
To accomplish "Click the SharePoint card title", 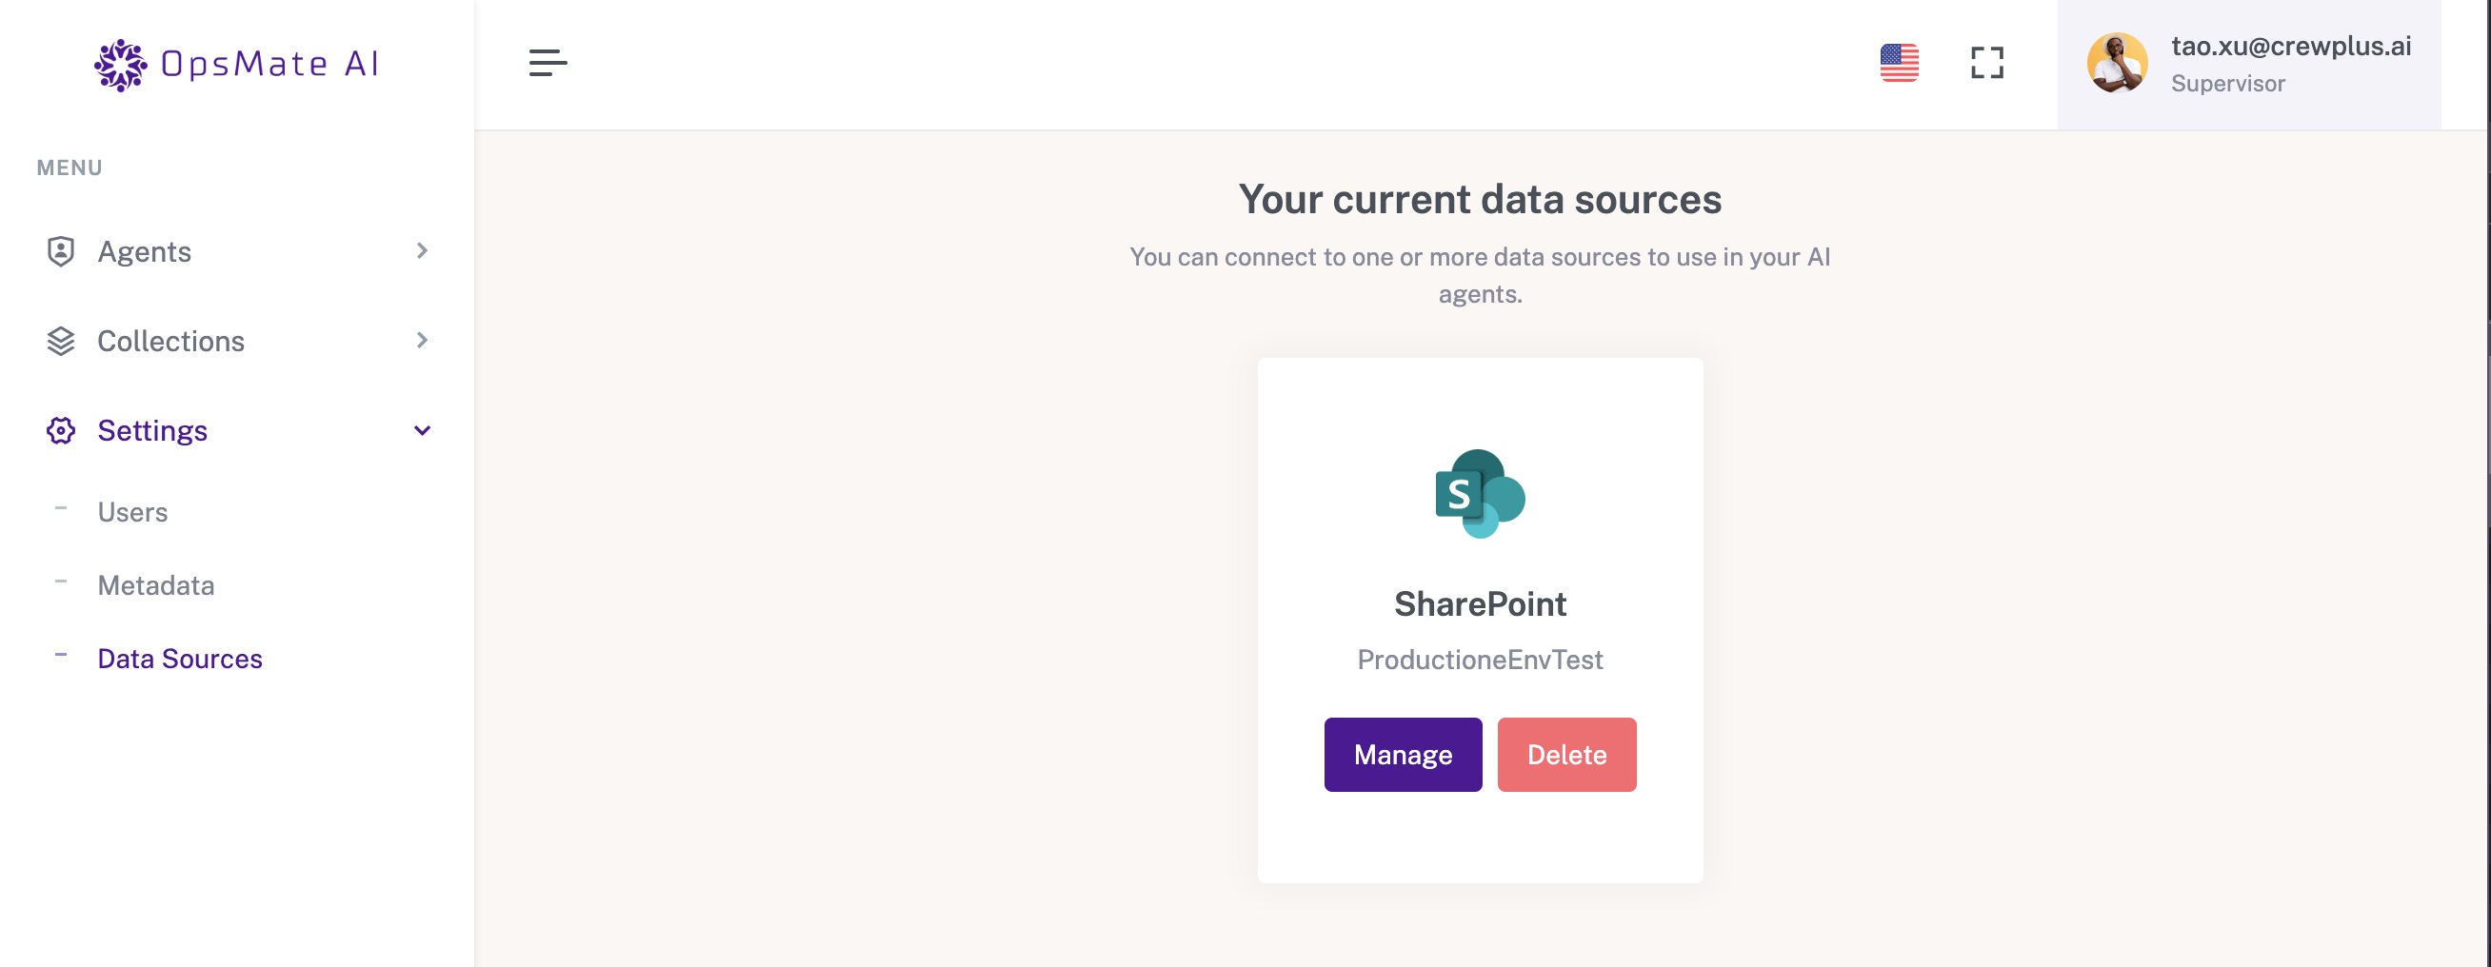I will (1480, 604).
